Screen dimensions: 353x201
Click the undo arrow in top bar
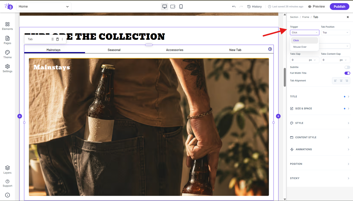[x=234, y=7]
